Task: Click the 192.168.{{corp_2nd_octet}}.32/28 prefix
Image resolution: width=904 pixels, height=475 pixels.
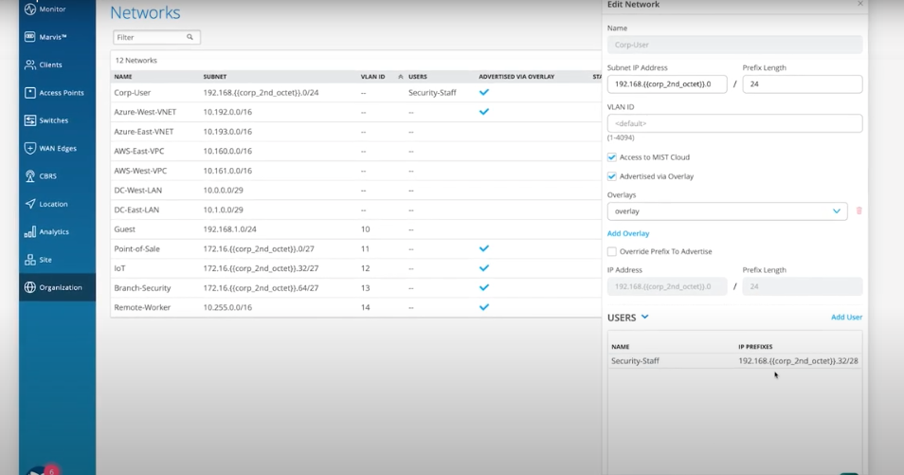Action: point(798,360)
